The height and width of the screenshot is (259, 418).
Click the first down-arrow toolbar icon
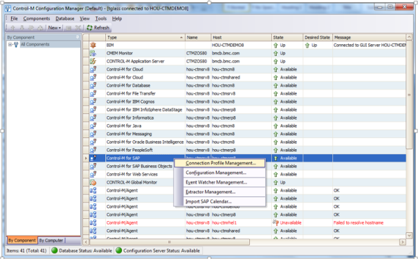click(x=22, y=28)
